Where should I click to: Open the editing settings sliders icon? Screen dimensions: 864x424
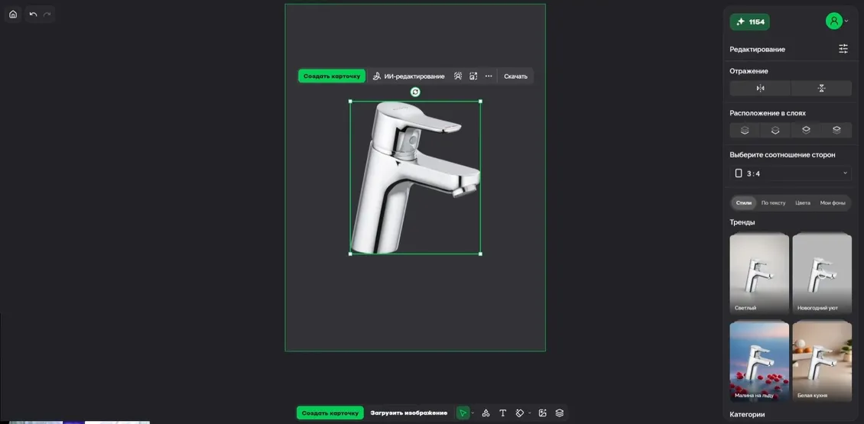click(843, 49)
